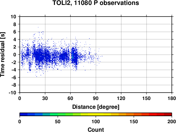Click the y-axis tick label -10

pos(12,93)
